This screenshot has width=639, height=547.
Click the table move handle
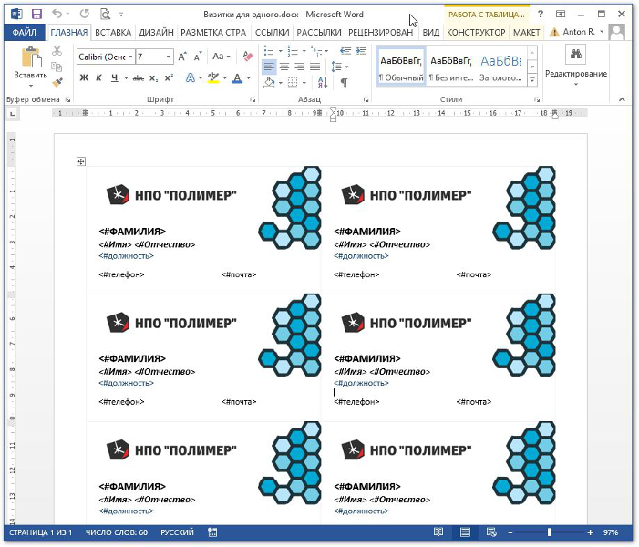click(81, 161)
